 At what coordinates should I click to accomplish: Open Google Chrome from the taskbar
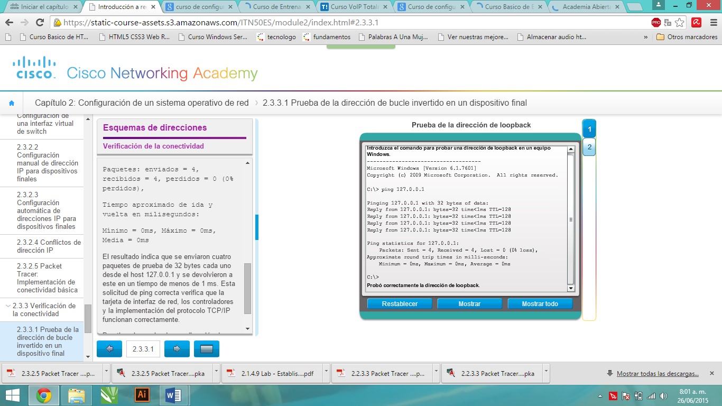(45, 395)
